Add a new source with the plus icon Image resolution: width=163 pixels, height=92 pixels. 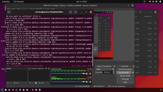[x=30, y=83]
